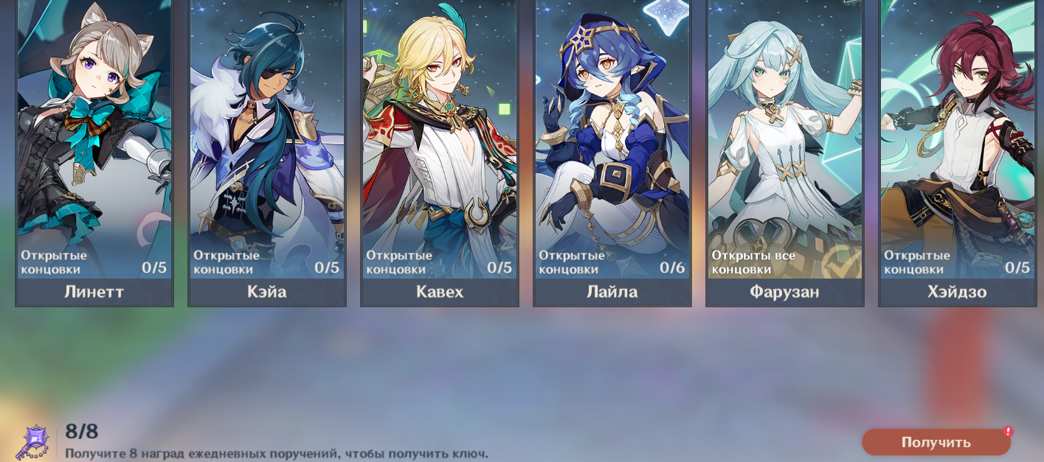The height and width of the screenshot is (462, 1044).
Task: Click the Получить button
Action: tap(936, 442)
